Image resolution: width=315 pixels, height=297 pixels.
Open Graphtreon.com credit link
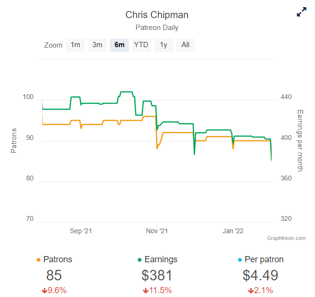pyautogui.click(x=286, y=238)
